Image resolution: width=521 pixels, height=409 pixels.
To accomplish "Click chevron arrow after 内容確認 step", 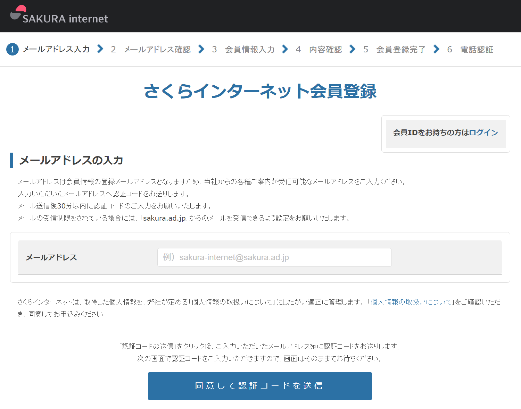I will pyautogui.click(x=352, y=49).
